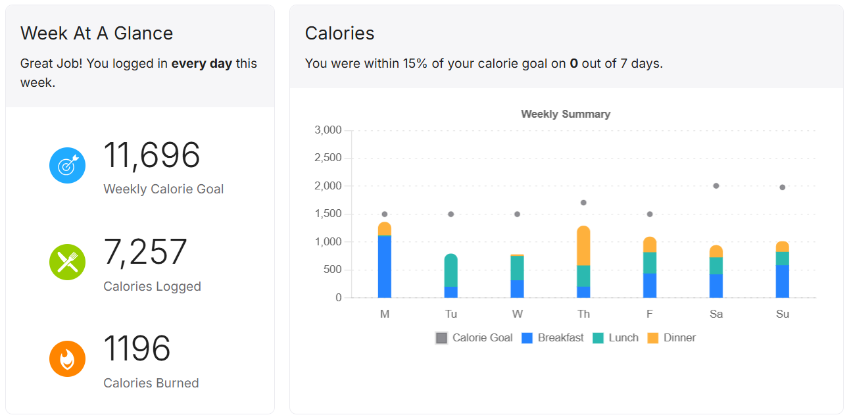849x419 pixels.
Task: Click Thursday's orange dinner bar segment
Action: [583, 246]
